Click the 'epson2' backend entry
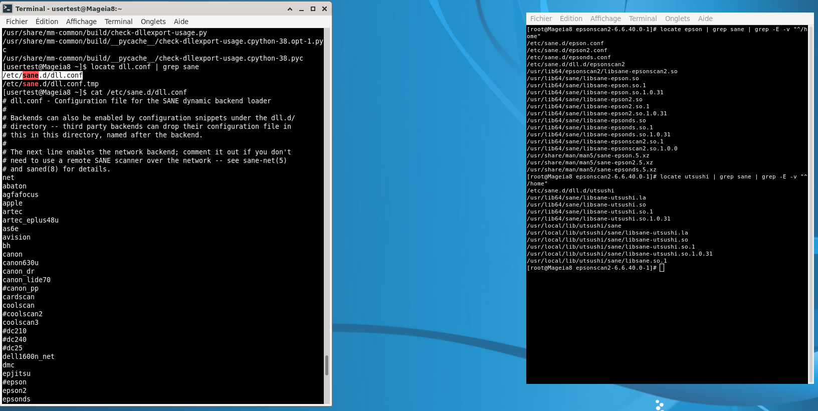The image size is (818, 411). pos(15,390)
